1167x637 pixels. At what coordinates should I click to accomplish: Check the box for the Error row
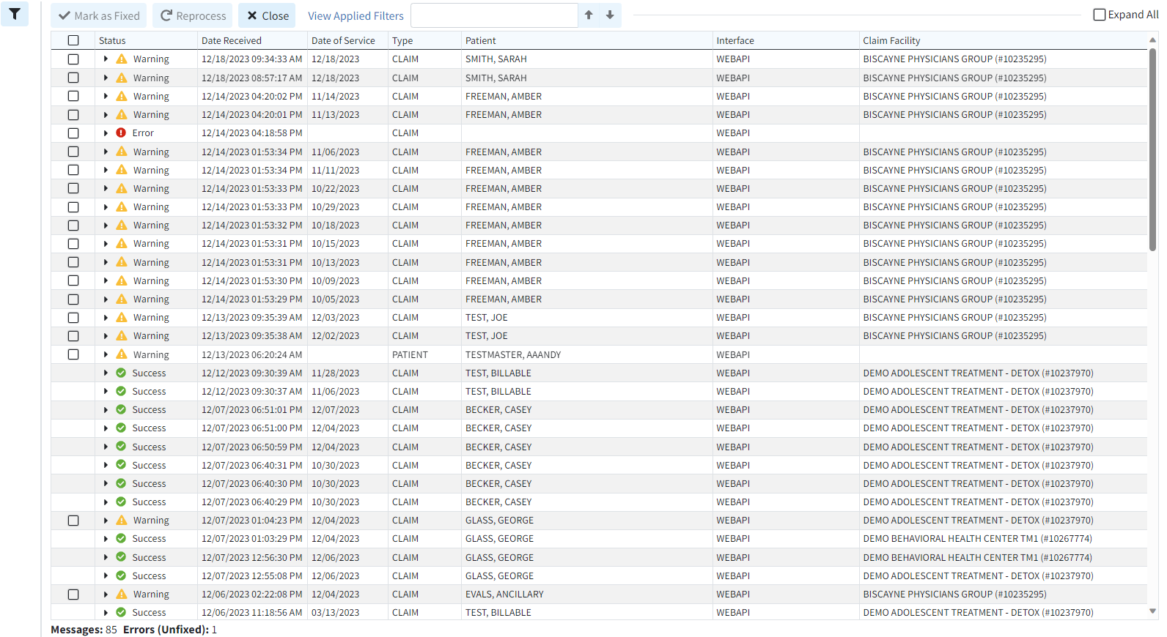coord(73,133)
